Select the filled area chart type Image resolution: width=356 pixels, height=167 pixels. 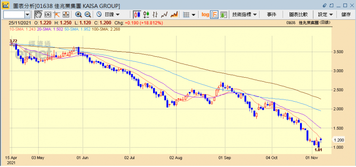(174, 15)
